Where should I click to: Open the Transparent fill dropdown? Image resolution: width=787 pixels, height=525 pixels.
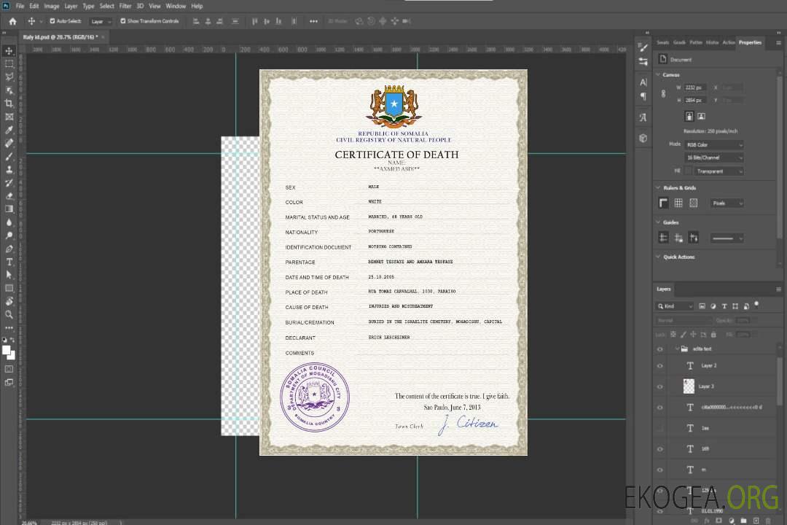coord(719,171)
